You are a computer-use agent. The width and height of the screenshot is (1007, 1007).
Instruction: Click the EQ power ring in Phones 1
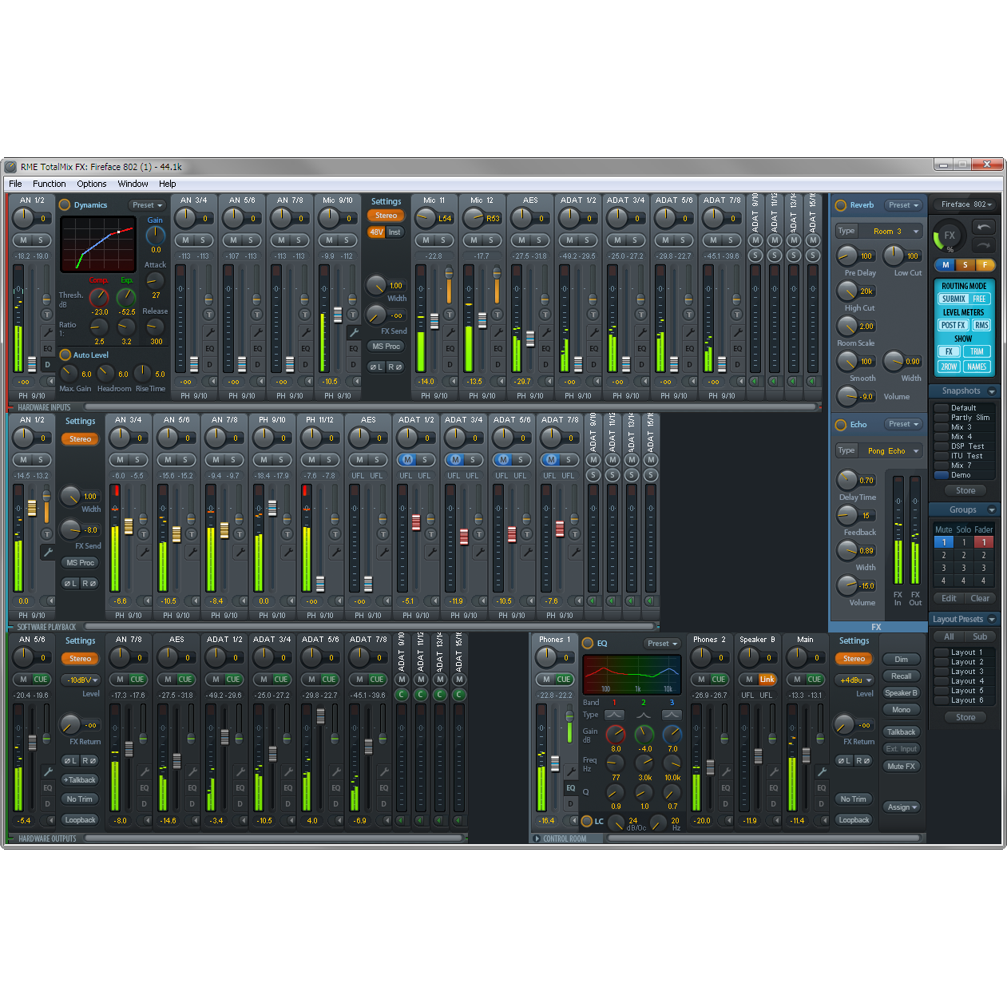point(588,644)
